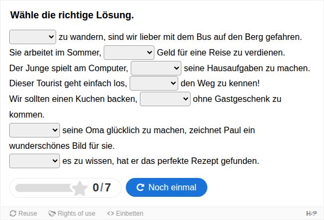Click the handshake Rights of use icon
Screen dimensions: 324x220
click(x=52, y=214)
